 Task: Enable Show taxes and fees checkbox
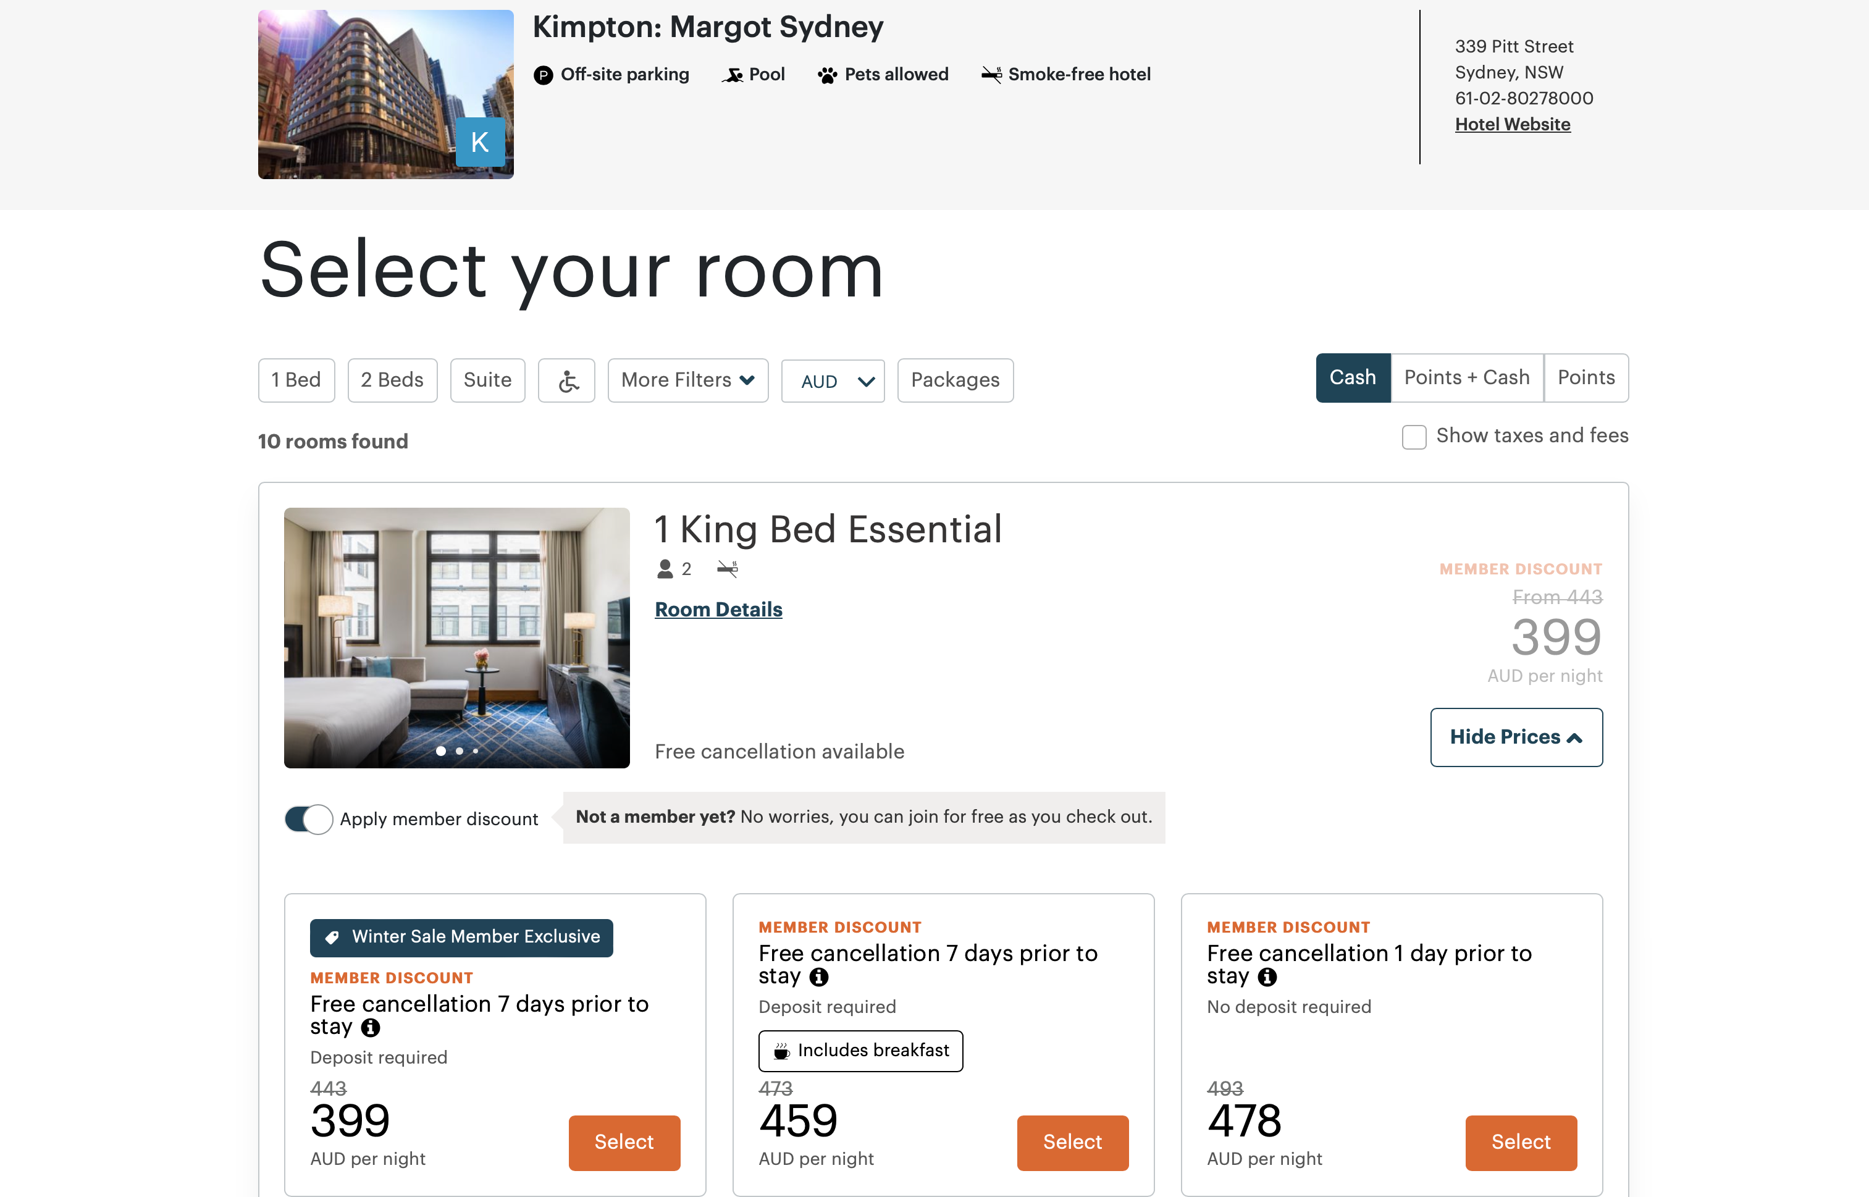tap(1414, 437)
